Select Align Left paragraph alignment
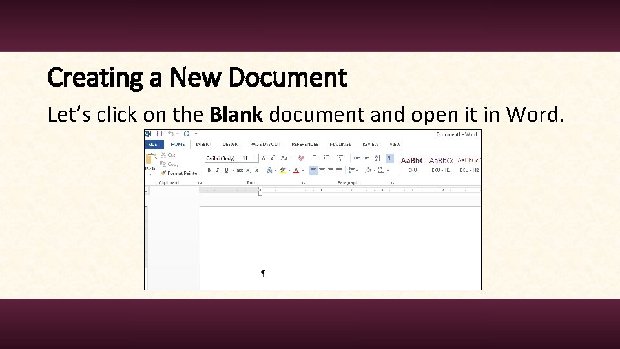 pyautogui.click(x=313, y=170)
